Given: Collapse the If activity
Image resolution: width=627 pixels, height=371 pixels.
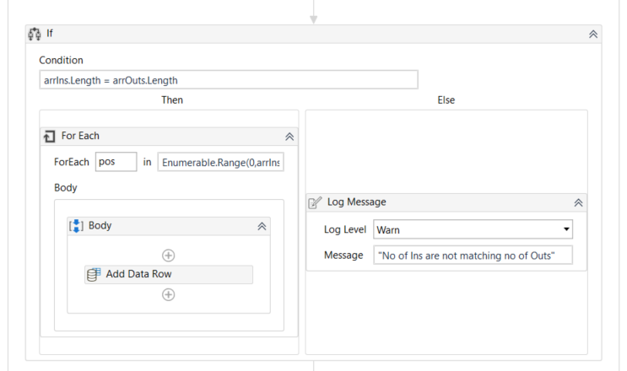Looking at the screenshot, I should 593,35.
